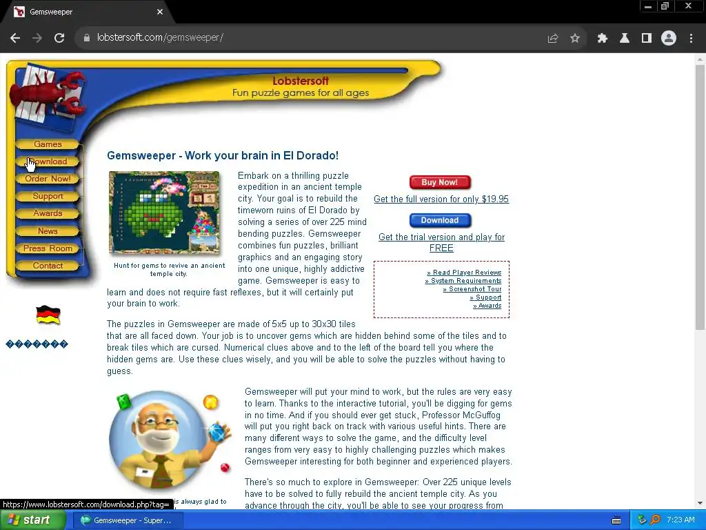Click the Awards link in the dashed box

click(487, 306)
